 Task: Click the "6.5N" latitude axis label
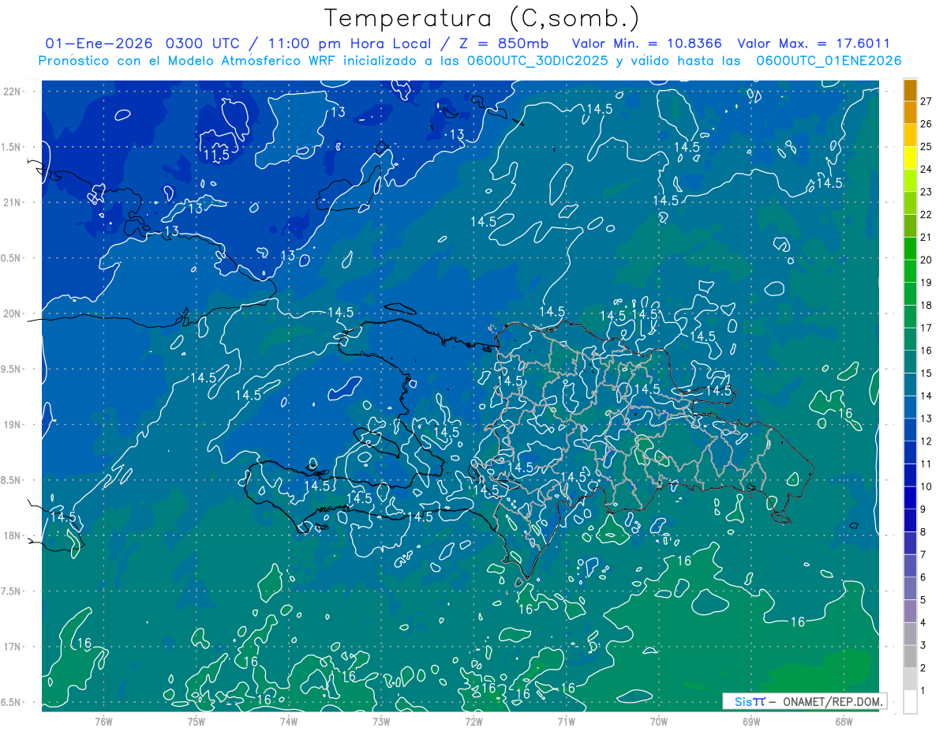pos(10,703)
